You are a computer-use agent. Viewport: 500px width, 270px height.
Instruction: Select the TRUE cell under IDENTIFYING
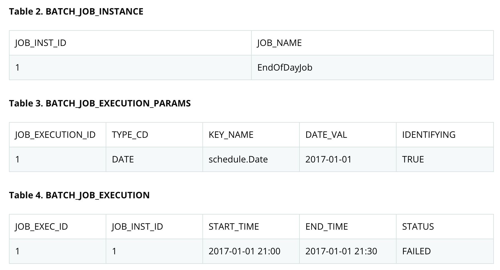(x=445, y=159)
